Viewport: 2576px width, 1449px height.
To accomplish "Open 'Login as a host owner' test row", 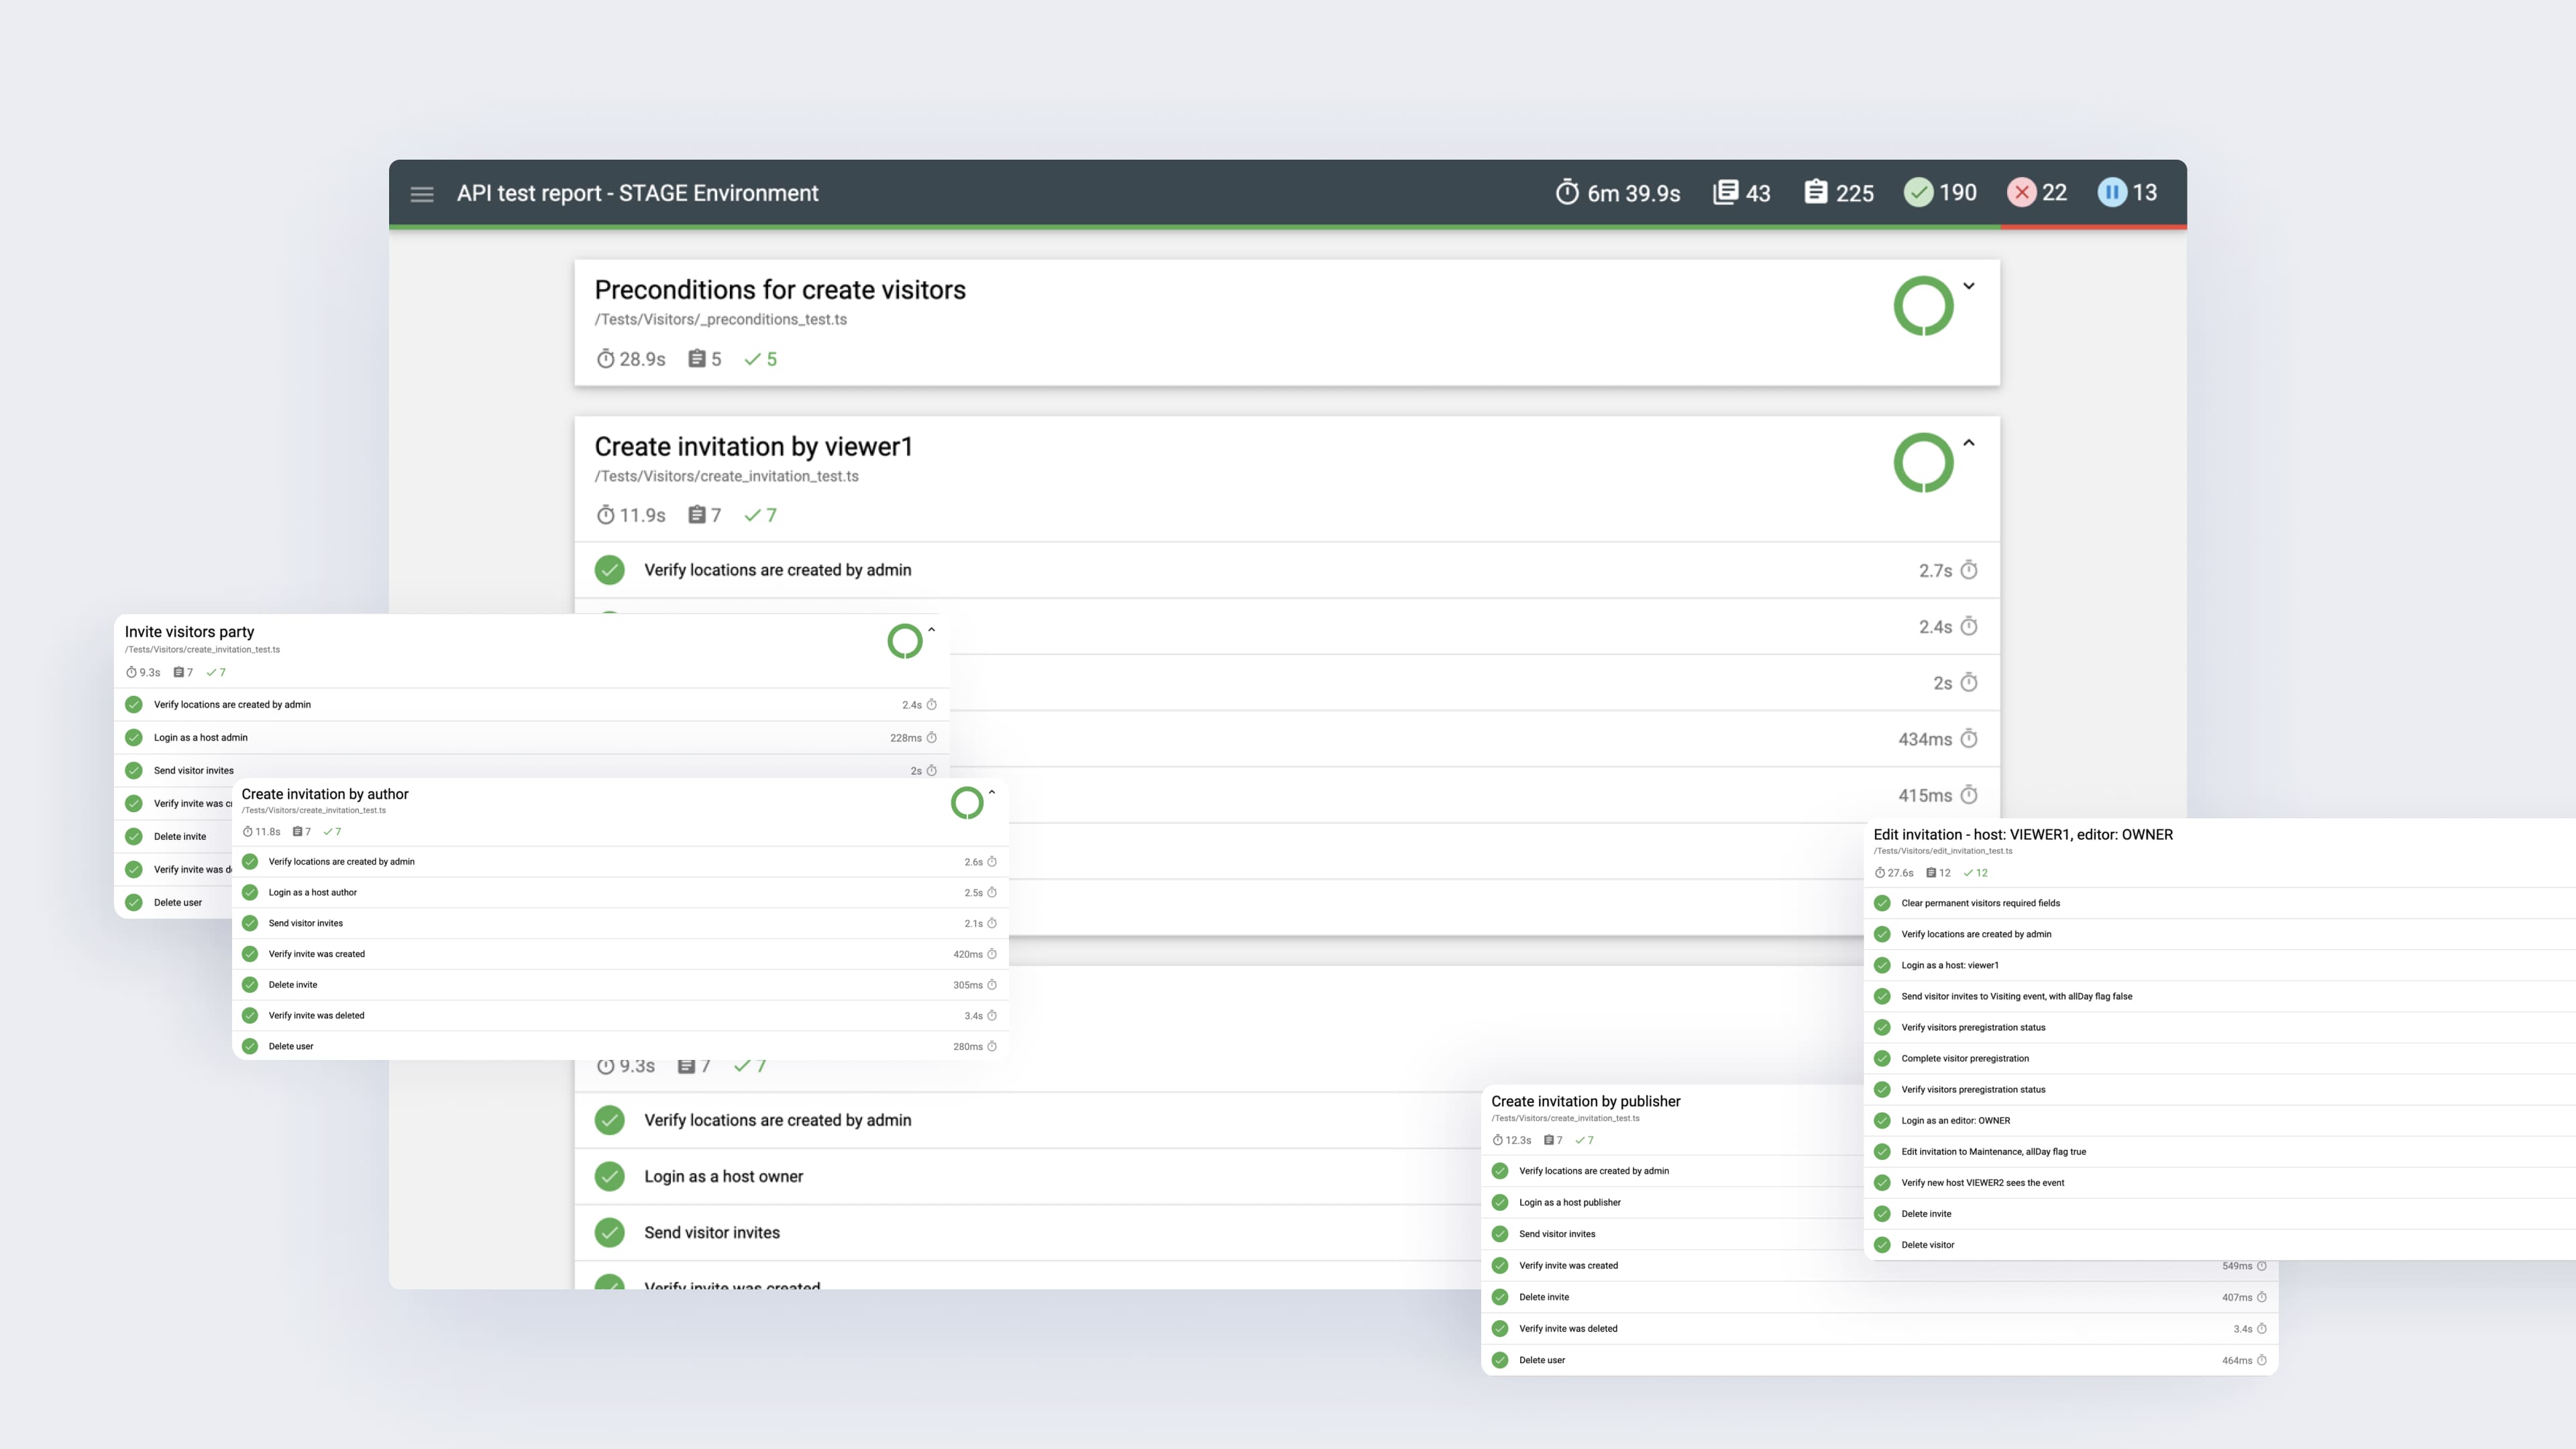I will point(723,1176).
